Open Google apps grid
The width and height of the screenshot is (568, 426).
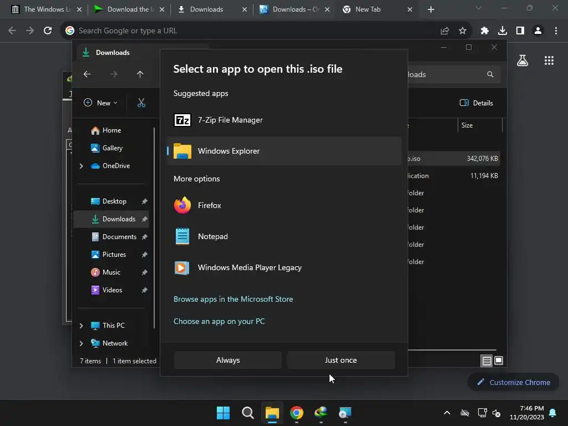549,60
